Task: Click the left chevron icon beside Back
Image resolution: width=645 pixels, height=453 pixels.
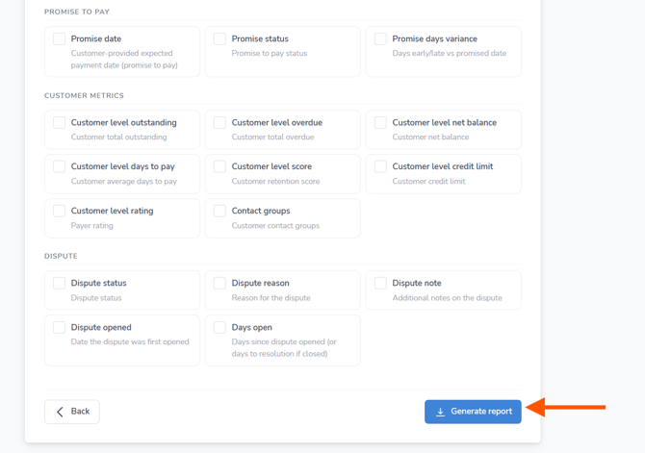Action: point(60,412)
